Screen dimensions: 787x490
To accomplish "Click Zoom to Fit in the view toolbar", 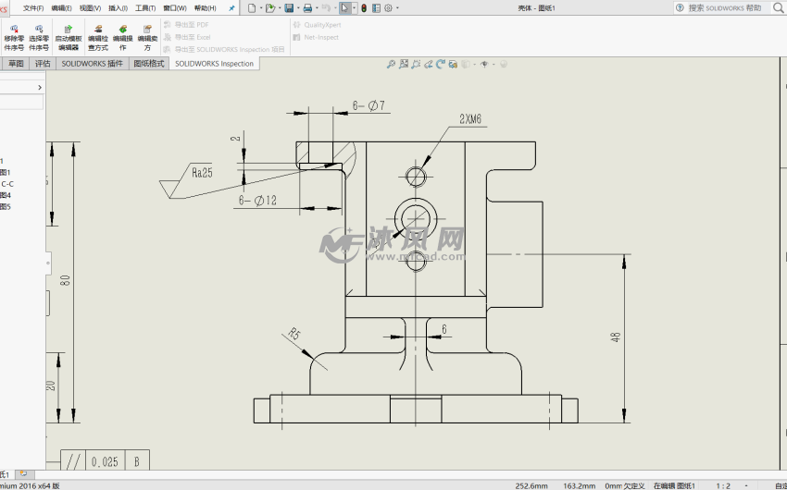I will (x=391, y=65).
